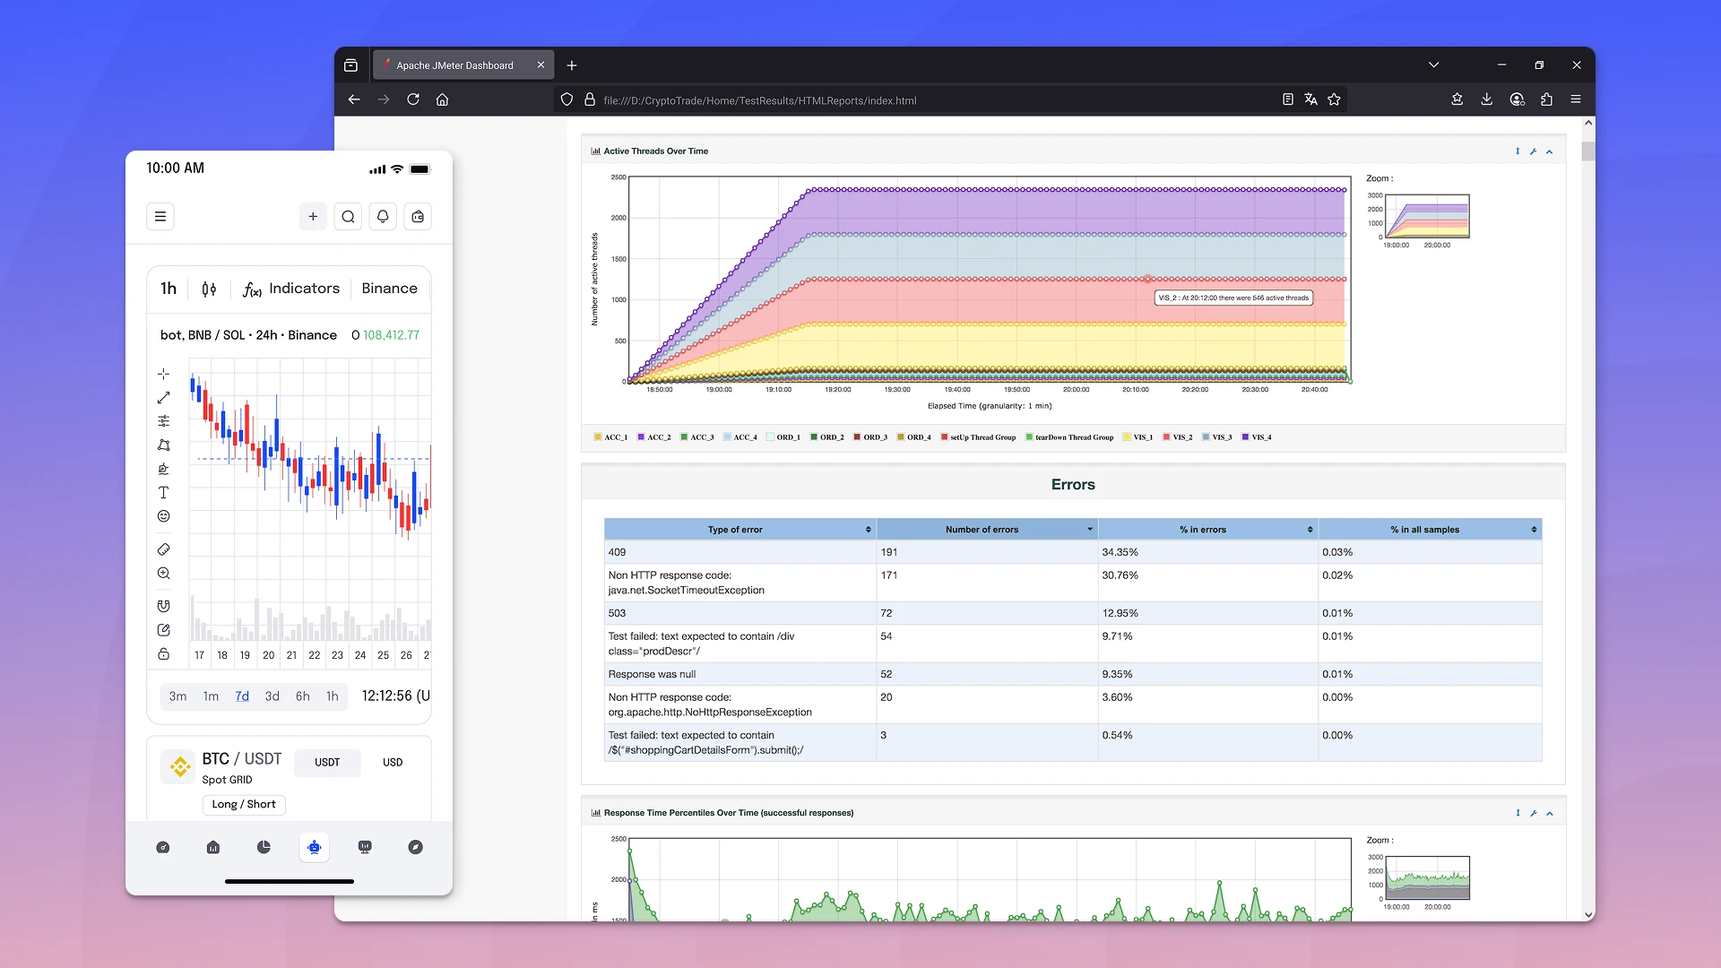
Task: Open the wrench settings on Active Threads Over Time panel
Action: point(1534,151)
